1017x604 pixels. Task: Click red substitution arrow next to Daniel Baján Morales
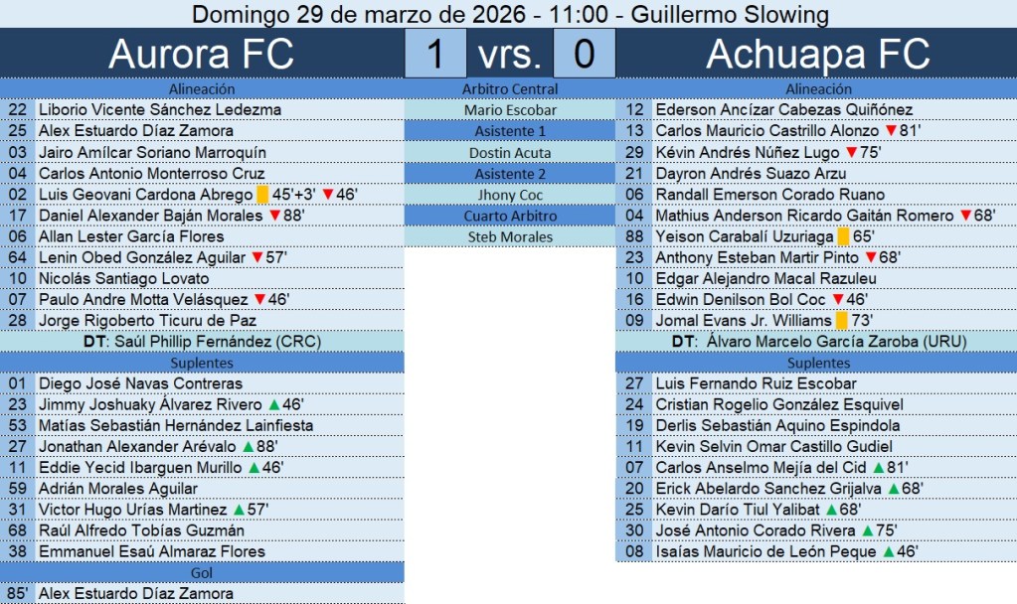pyautogui.click(x=274, y=216)
